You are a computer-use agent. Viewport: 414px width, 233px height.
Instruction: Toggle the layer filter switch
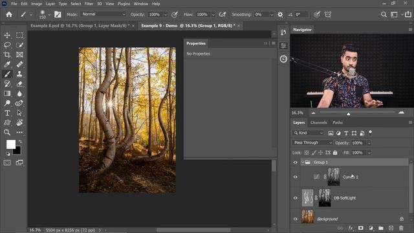pos(371,132)
